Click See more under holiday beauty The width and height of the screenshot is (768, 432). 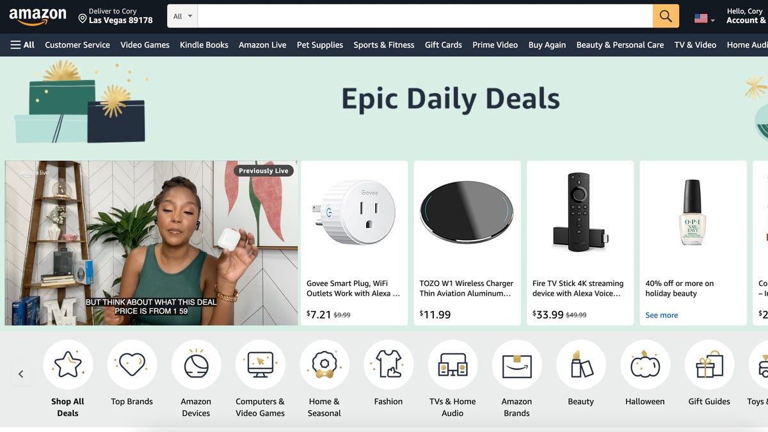tap(661, 315)
